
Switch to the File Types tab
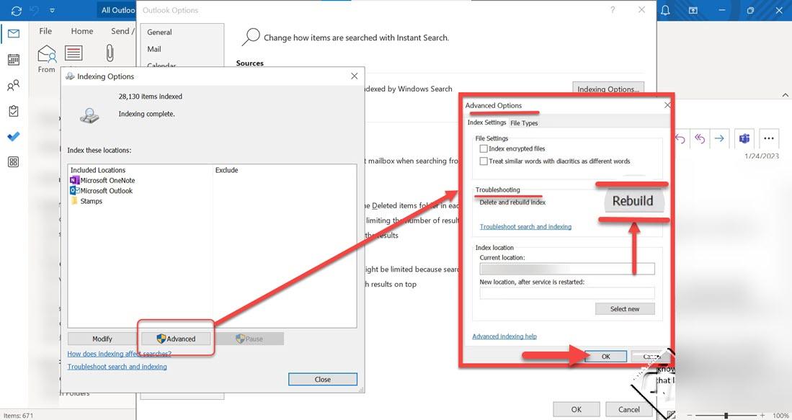point(524,123)
